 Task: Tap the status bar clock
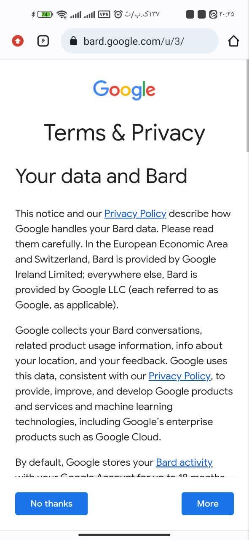pos(226,14)
